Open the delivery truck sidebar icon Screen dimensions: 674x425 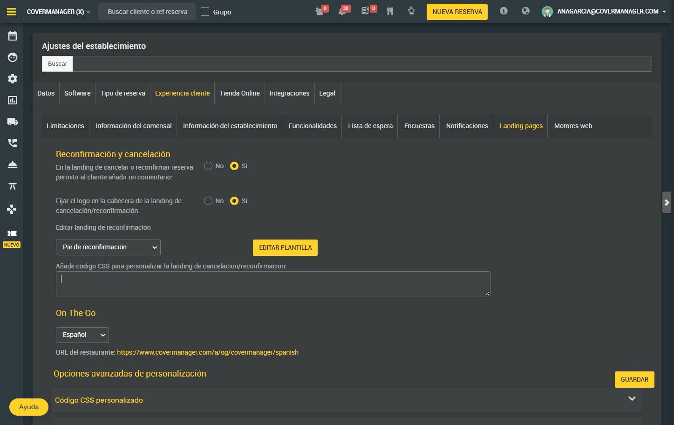point(13,122)
